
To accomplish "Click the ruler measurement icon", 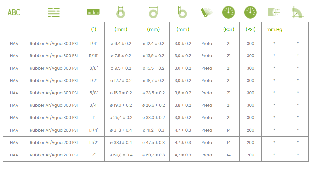I will click(x=93, y=12).
